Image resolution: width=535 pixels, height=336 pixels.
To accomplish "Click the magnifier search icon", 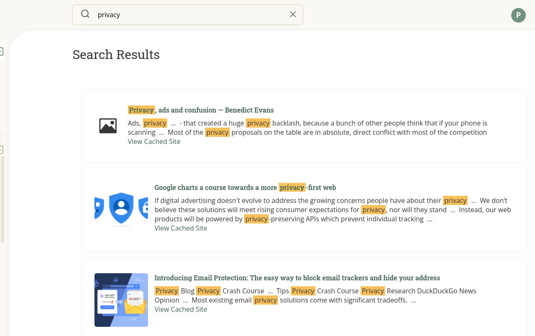I will coord(85,14).
